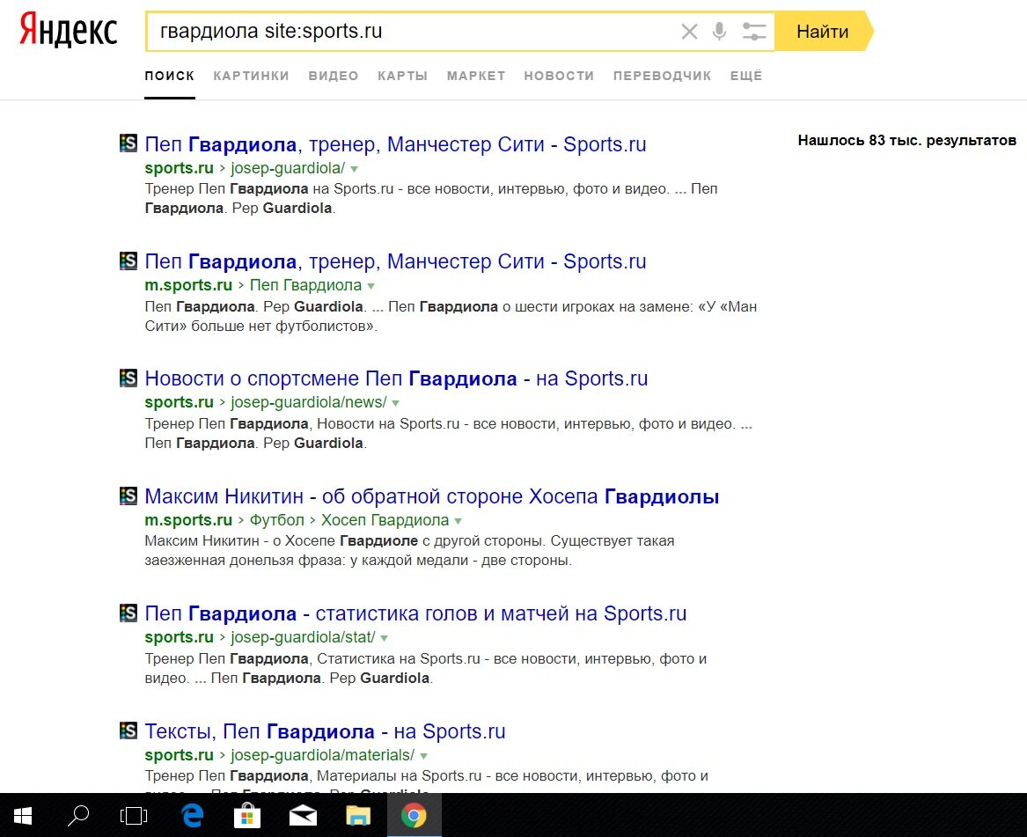Click the josep-guardiola/news/ green URL path

309,402
